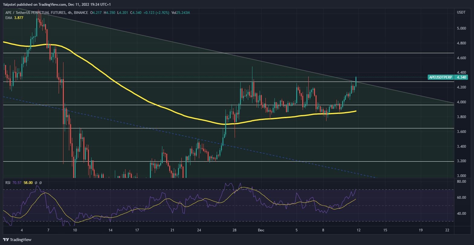Screen dimensions: 474x245
Task: Click the APEUSDTPERP symbol price tag
Action: (441, 77)
